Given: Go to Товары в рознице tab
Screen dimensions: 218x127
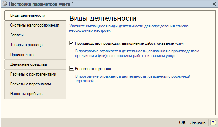Looking at the screenshot, I should point(35,45).
